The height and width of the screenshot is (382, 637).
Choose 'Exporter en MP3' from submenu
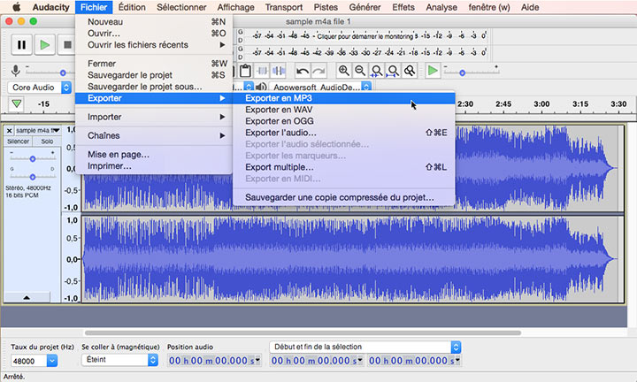(279, 98)
